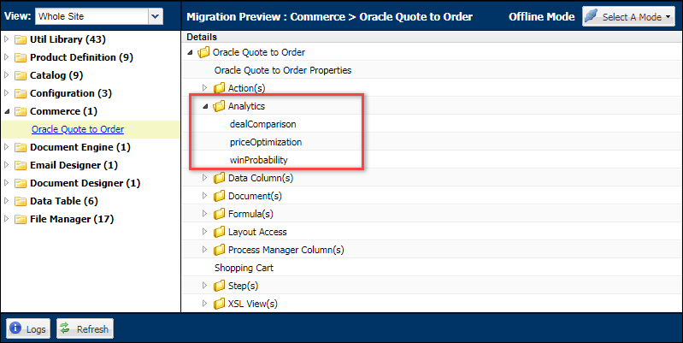Image resolution: width=683 pixels, height=343 pixels.
Task: Click the Analytics folder icon
Action: 219,106
